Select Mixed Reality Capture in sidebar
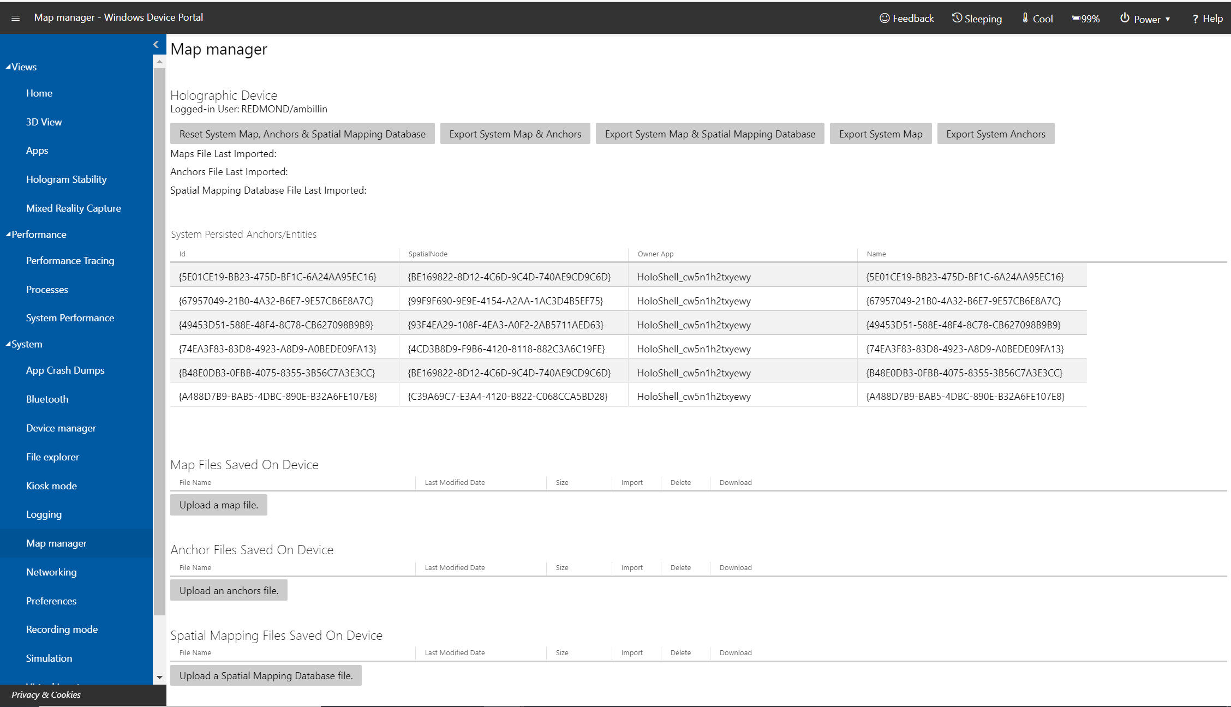 coord(74,207)
